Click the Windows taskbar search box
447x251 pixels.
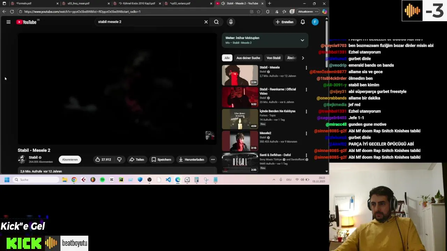coord(36,180)
